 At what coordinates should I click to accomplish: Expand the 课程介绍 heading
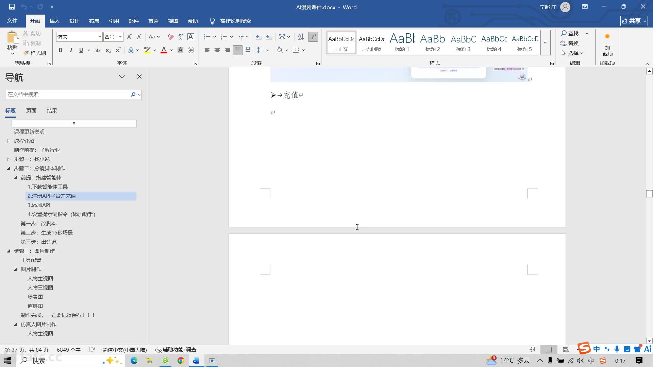coord(9,141)
